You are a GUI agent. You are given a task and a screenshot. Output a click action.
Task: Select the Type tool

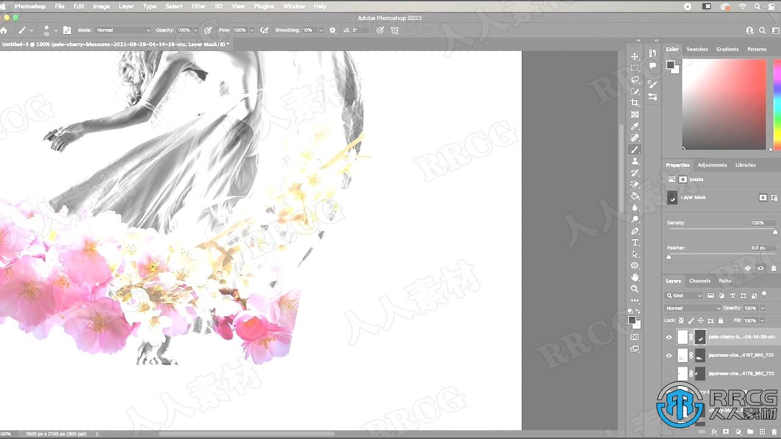635,243
